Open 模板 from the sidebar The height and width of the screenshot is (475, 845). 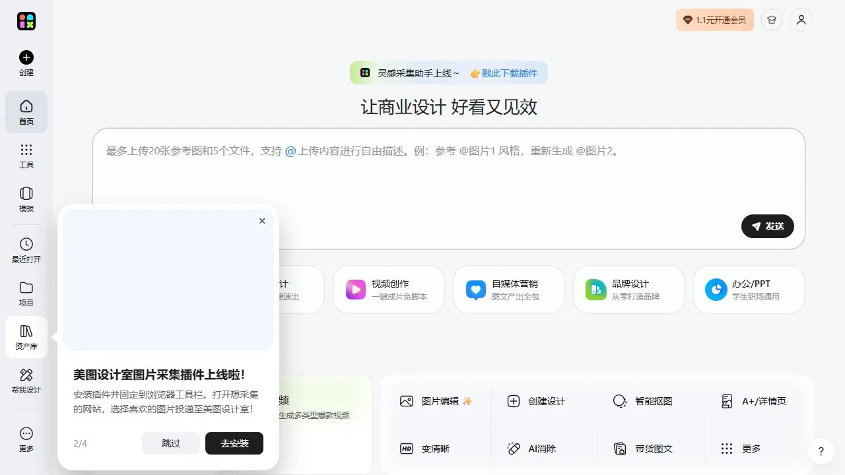(26, 199)
